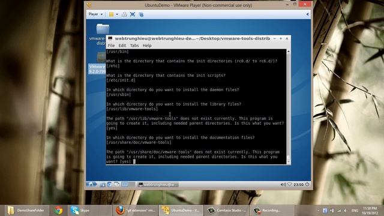Click the terminal icon in the terminal title bar

110,38
